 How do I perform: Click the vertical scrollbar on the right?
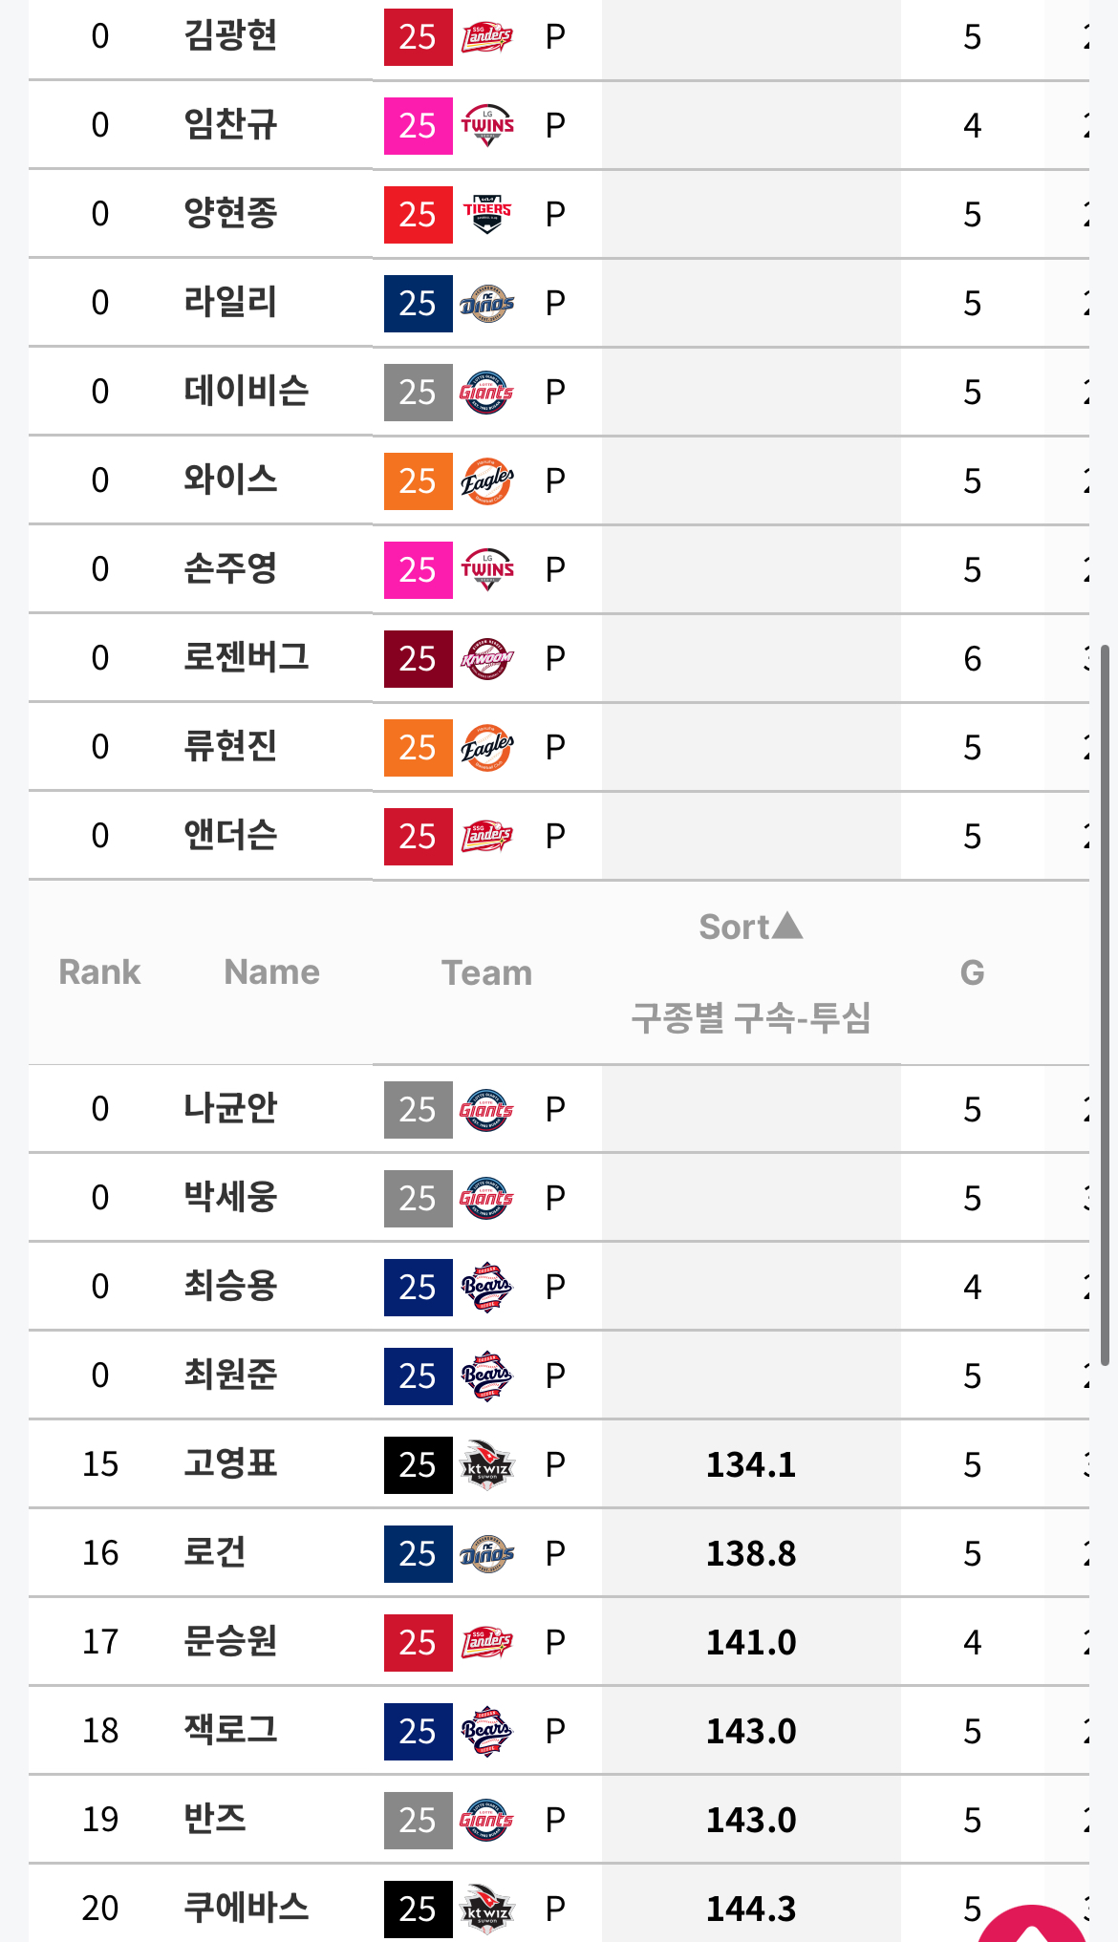click(1105, 1003)
